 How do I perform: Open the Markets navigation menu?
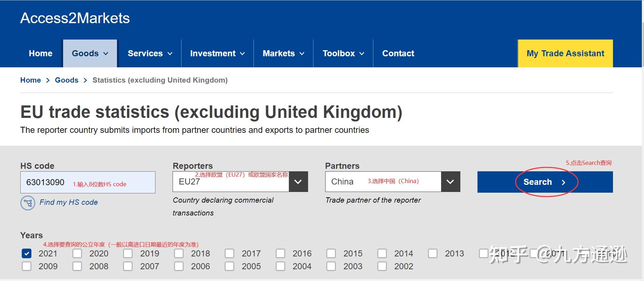[x=283, y=53]
